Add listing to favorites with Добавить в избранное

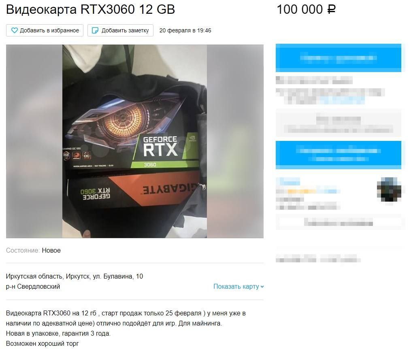coord(45,30)
